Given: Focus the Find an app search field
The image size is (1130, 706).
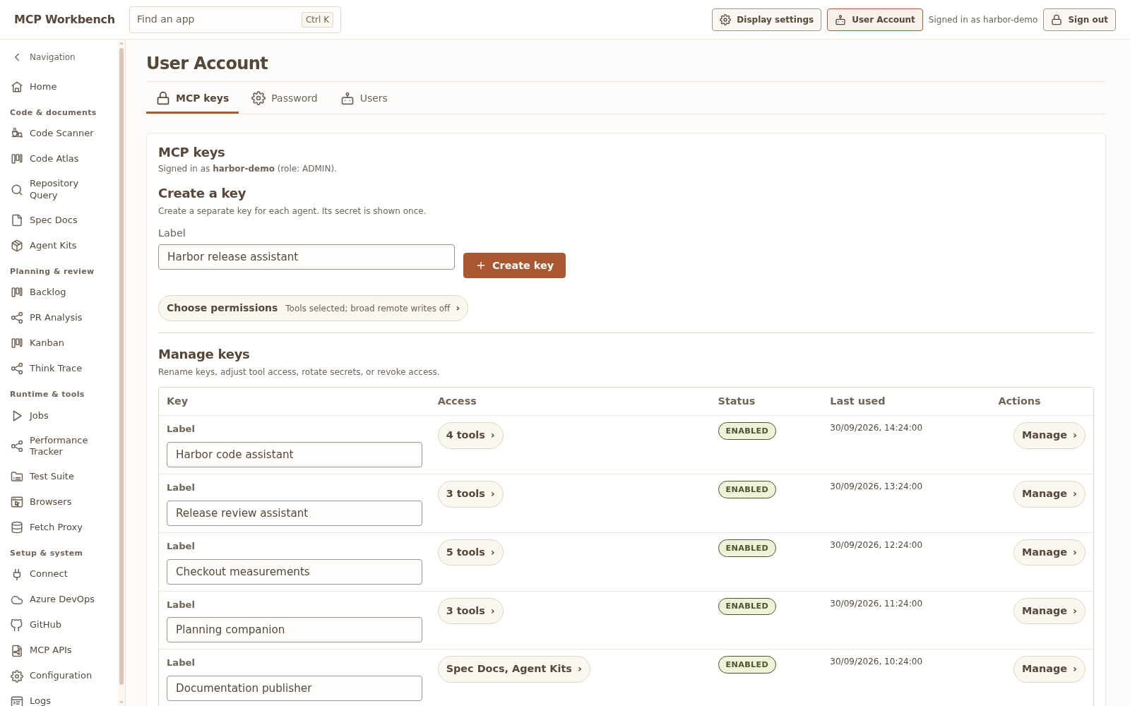Looking at the screenshot, I should pos(235,20).
